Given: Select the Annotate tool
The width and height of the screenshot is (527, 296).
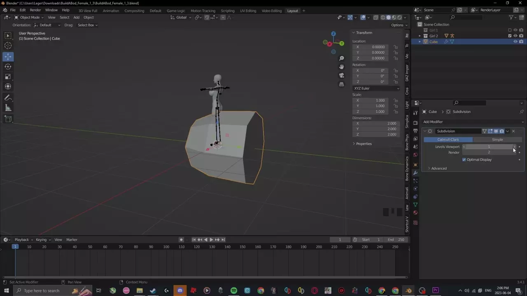Looking at the screenshot, I should pyautogui.click(x=8, y=98).
